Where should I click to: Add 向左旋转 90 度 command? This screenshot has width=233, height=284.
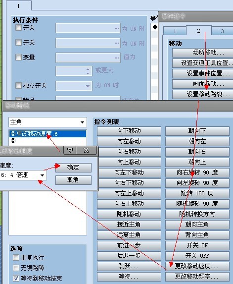[x=197, y=183]
